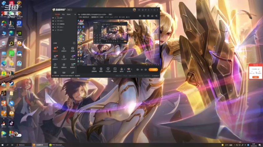Edit the room category with the pencil icon
This screenshot has height=147, width=263.
pyautogui.click(x=88, y=17)
